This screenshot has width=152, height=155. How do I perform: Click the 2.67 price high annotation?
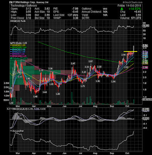91,61
